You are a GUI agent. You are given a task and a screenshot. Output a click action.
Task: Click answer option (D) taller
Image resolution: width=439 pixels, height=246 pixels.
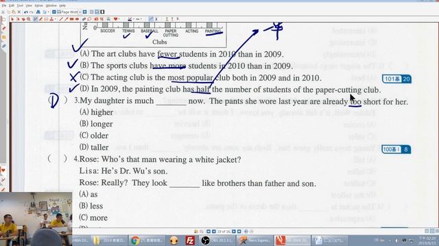click(94, 148)
